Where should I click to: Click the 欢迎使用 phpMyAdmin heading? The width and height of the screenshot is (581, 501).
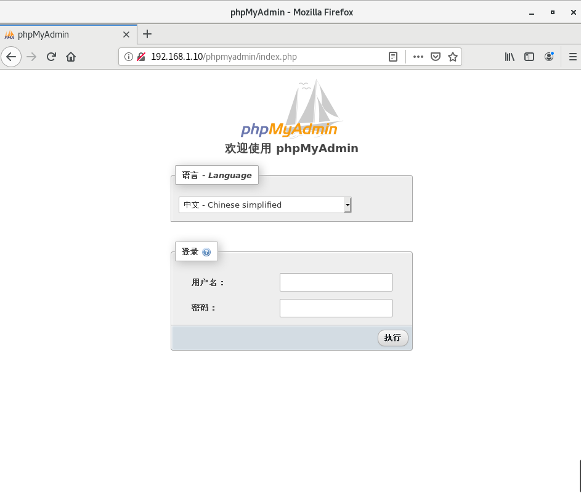click(291, 149)
